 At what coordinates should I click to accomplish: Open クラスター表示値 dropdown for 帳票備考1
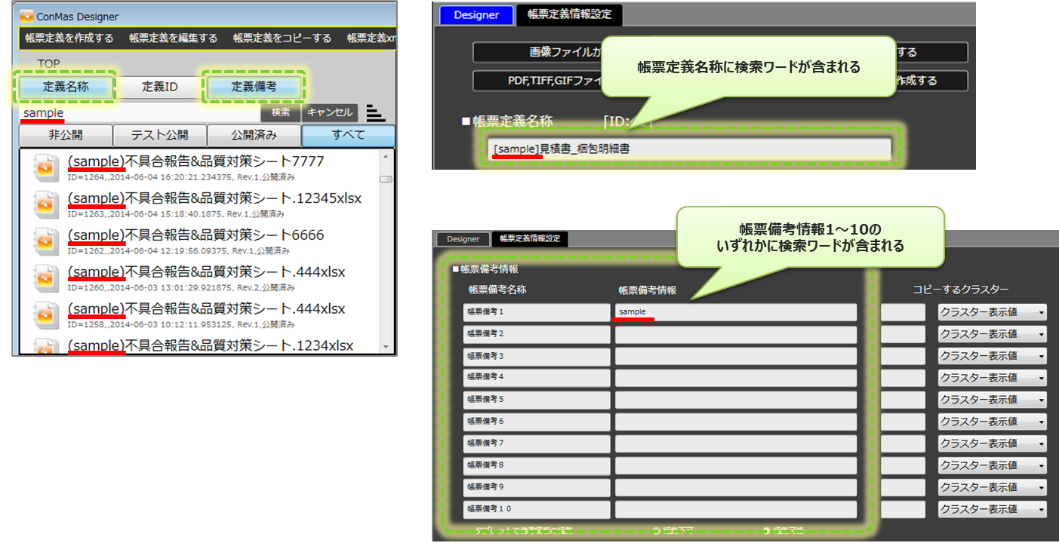[x=992, y=312]
